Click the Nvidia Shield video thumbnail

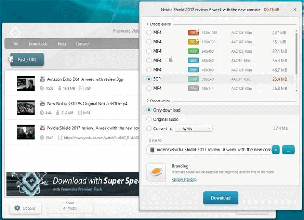pyautogui.click(x=26, y=132)
